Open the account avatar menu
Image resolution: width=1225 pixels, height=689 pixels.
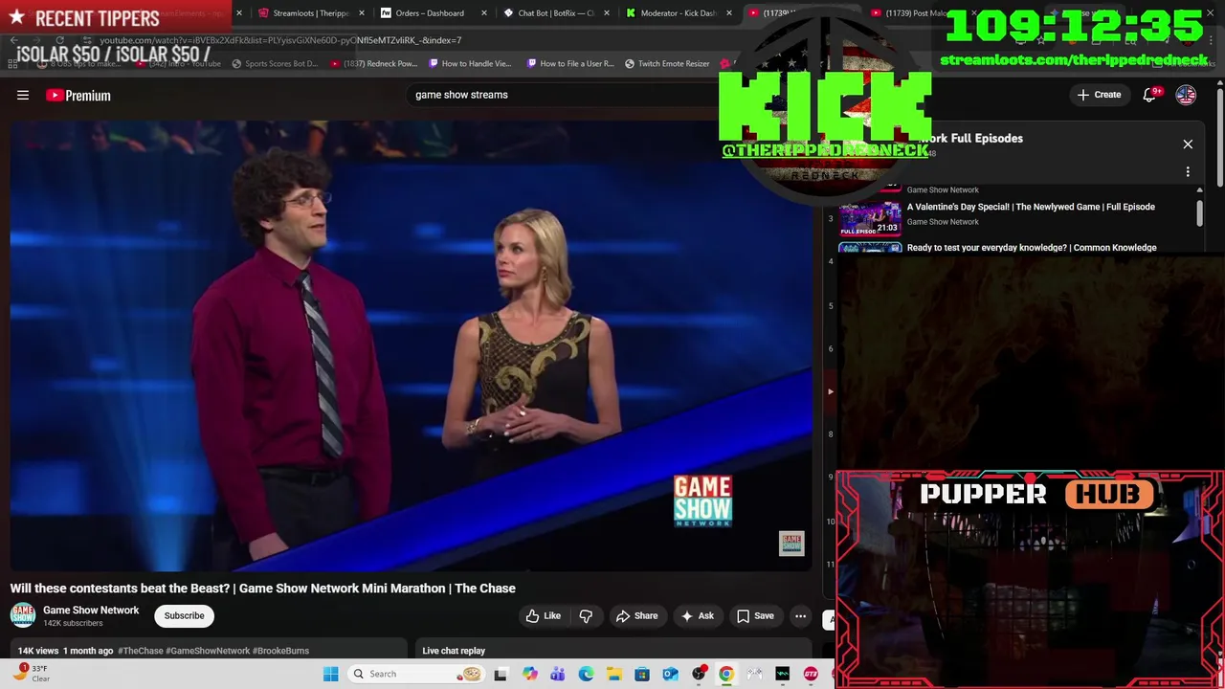click(1186, 95)
